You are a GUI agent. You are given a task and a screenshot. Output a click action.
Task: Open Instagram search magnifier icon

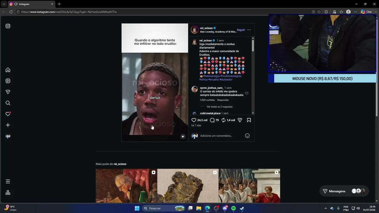(x=8, y=103)
